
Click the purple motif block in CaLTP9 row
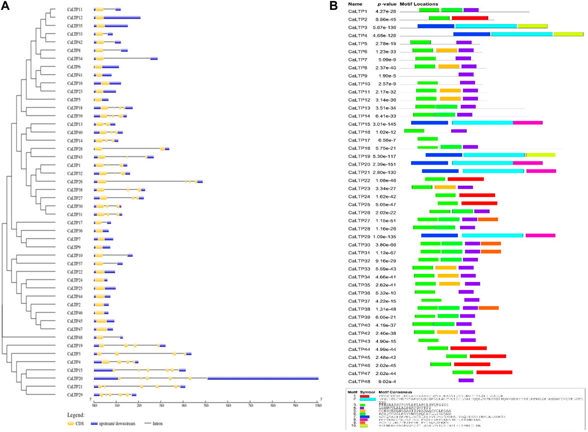[466, 74]
